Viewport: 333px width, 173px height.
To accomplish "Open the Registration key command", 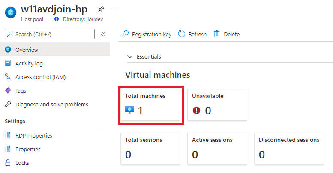I will pyautogui.click(x=147, y=34).
